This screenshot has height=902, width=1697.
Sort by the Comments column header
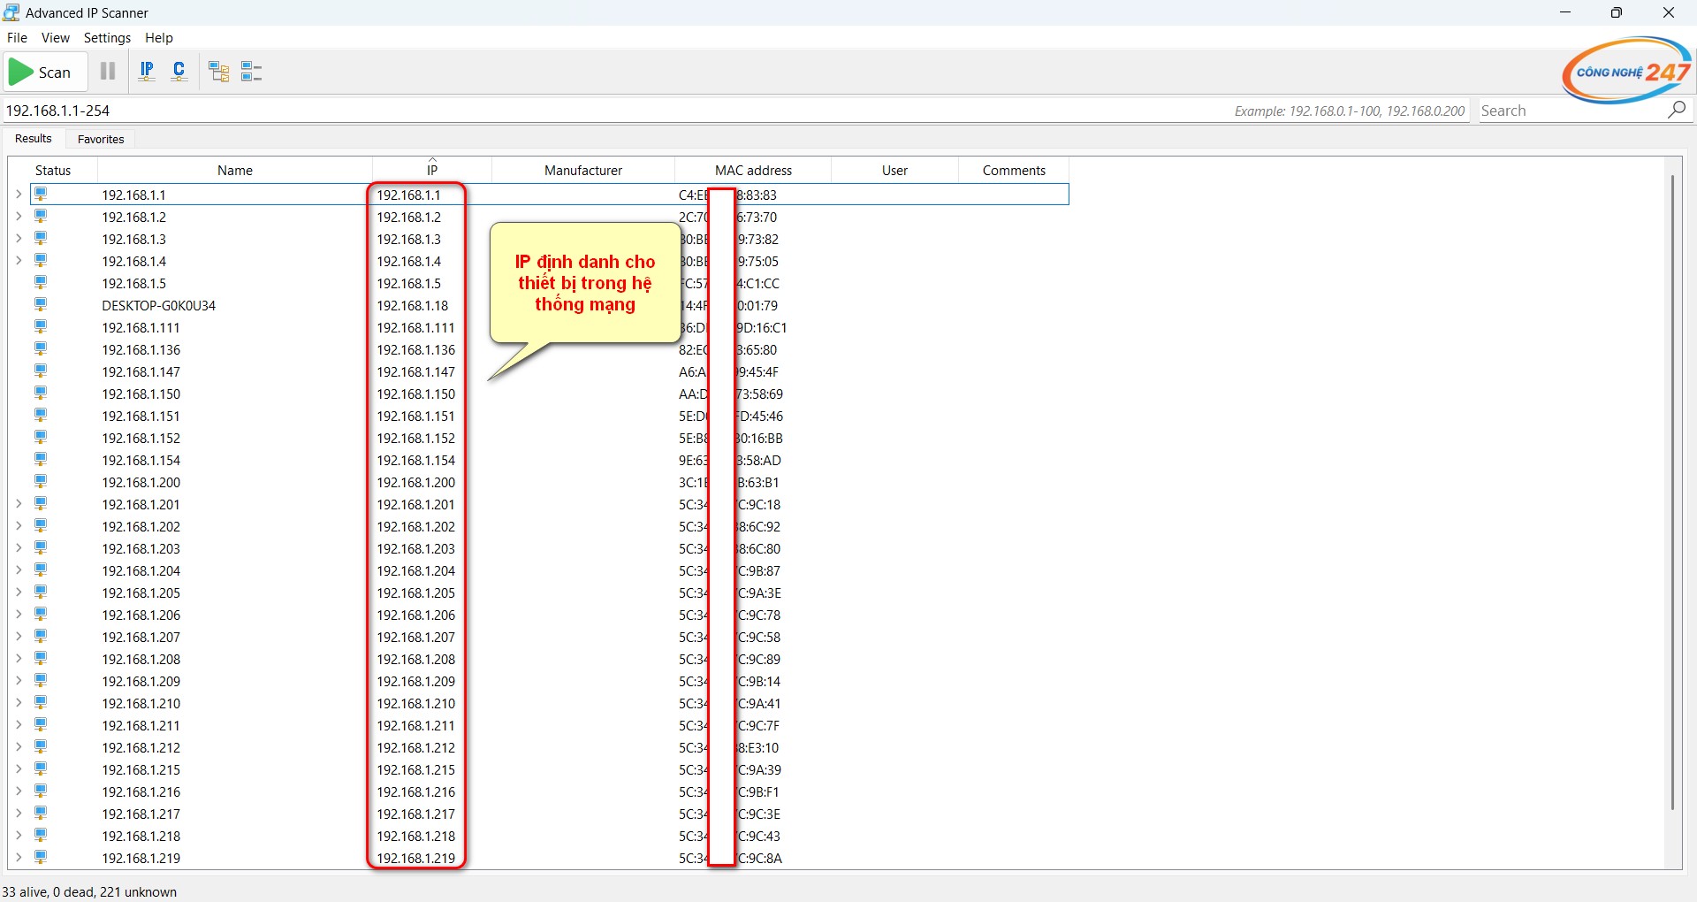[1014, 170]
